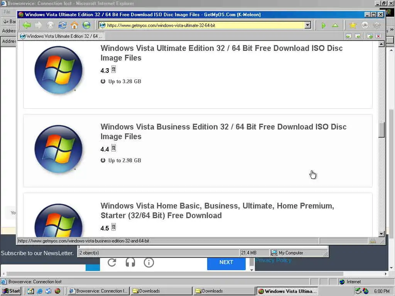Screen dimensions: 395x296
Task: Open the Home page icon
Action: (x=74, y=25)
